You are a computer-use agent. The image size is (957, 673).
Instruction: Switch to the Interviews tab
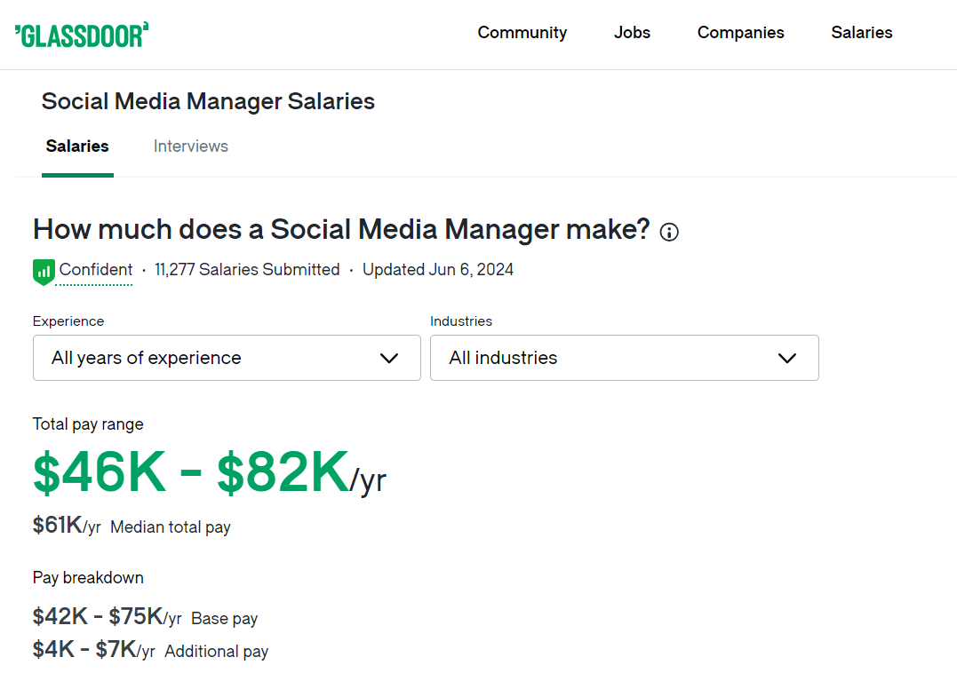click(x=190, y=146)
